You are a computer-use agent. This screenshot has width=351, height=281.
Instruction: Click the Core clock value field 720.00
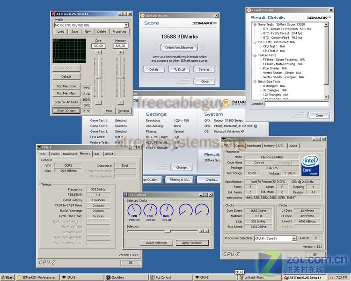pyautogui.click(x=98, y=46)
